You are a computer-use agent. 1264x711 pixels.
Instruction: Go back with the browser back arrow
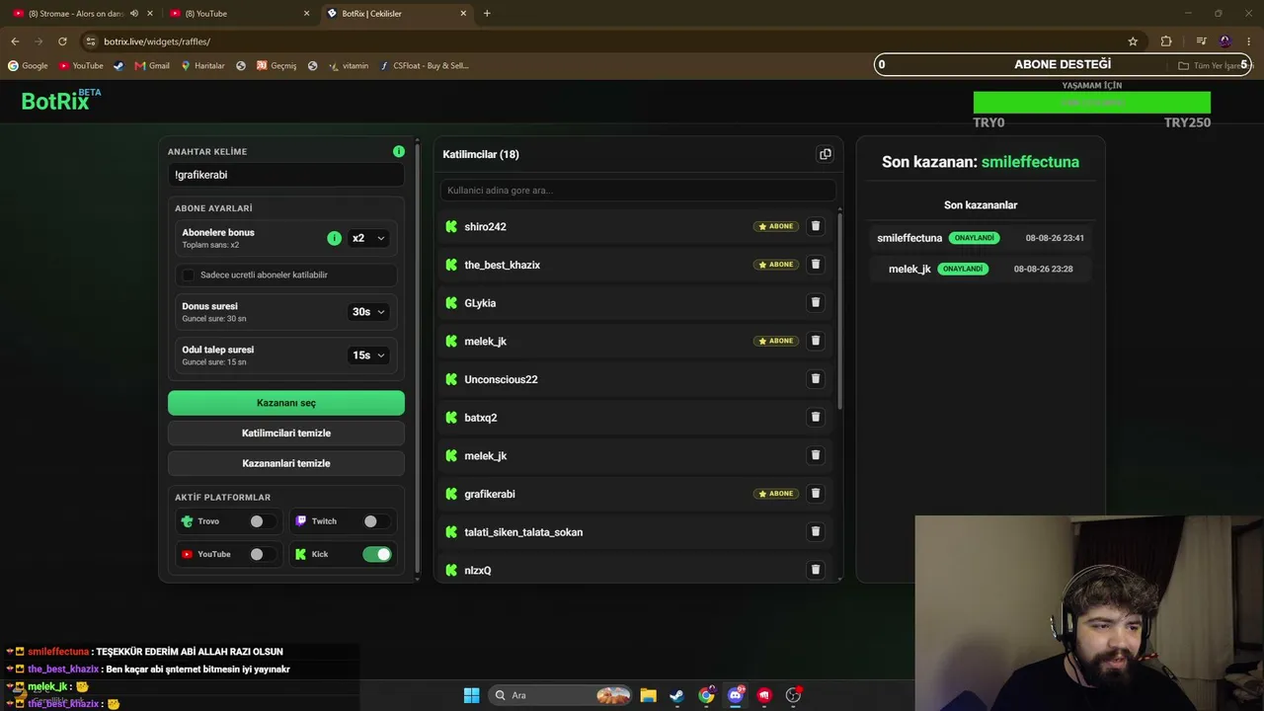[15, 41]
